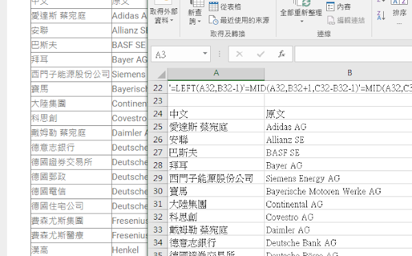
Task: Click 拜耳 in background table
Action: pyautogui.click(x=40, y=60)
